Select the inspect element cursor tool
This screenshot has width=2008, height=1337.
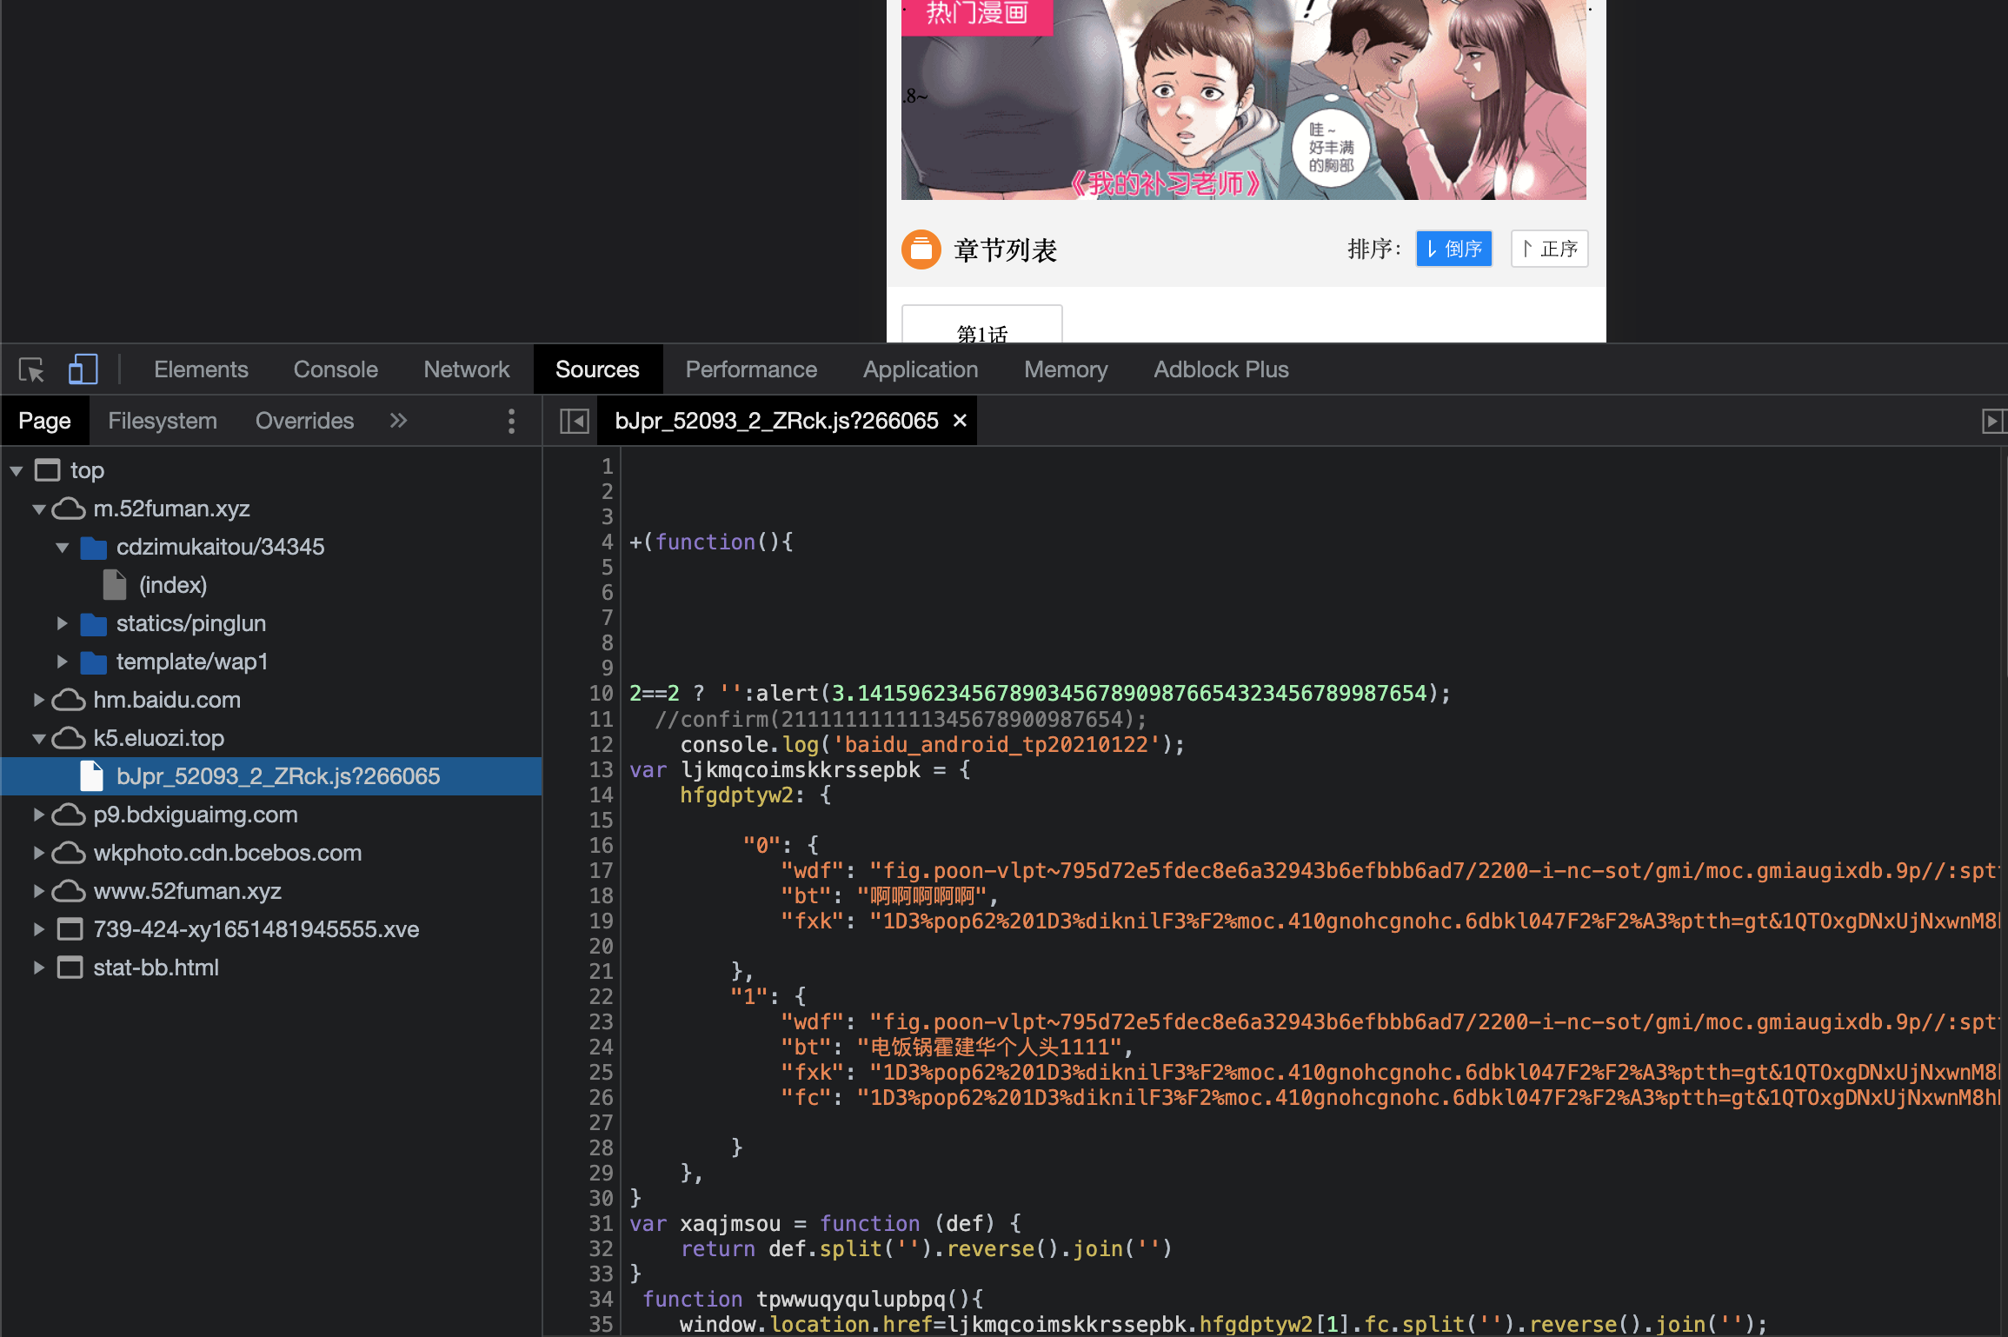click(x=30, y=369)
